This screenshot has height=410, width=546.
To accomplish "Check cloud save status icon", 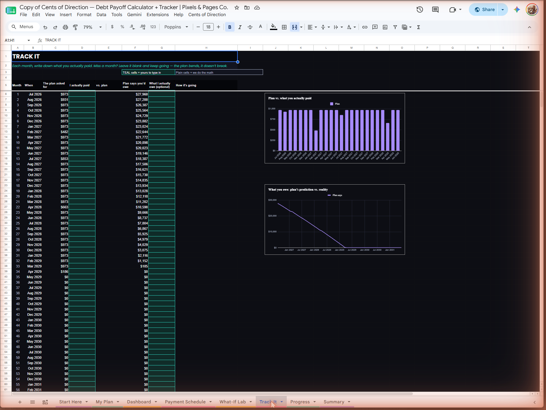I will coord(257,8).
